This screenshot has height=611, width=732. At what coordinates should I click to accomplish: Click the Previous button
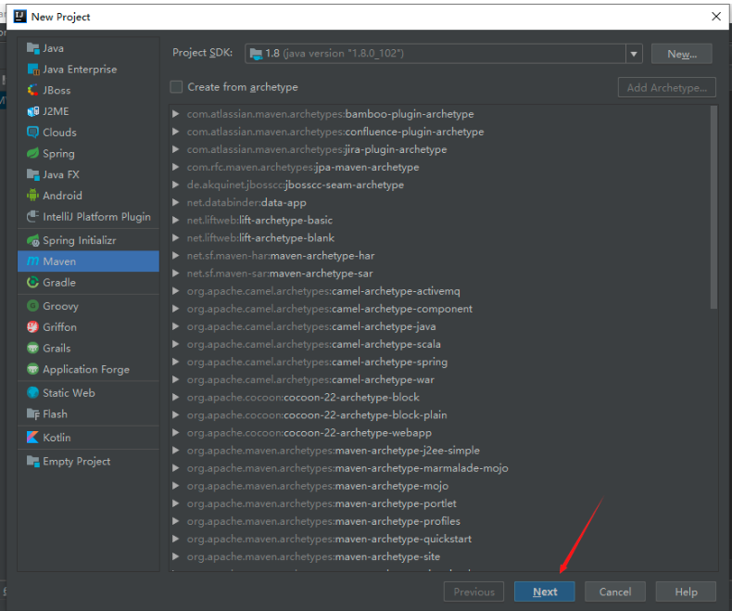473,592
